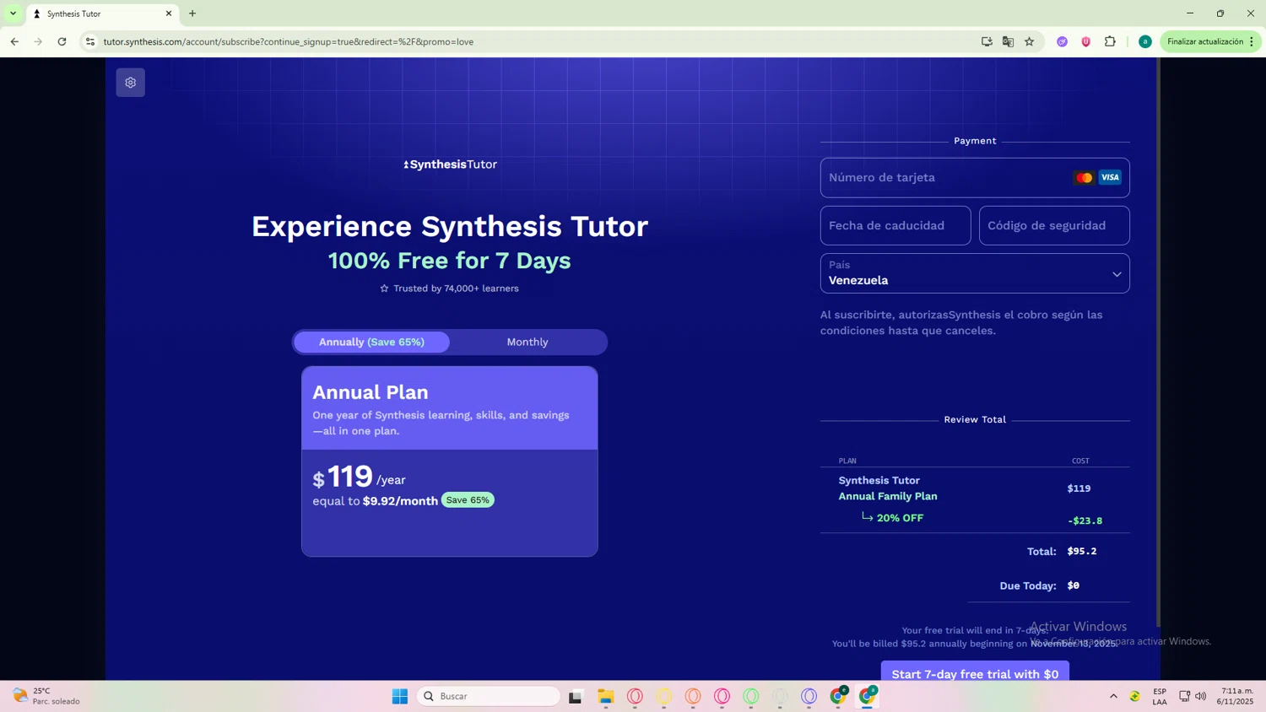Install app icon in address bar
The width and height of the screenshot is (1266, 712).
pyautogui.click(x=987, y=41)
